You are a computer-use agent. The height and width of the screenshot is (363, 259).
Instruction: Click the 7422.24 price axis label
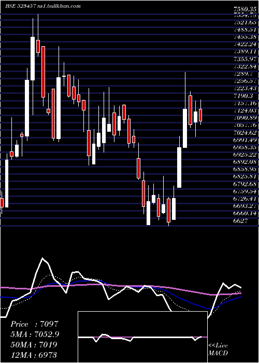click(245, 44)
